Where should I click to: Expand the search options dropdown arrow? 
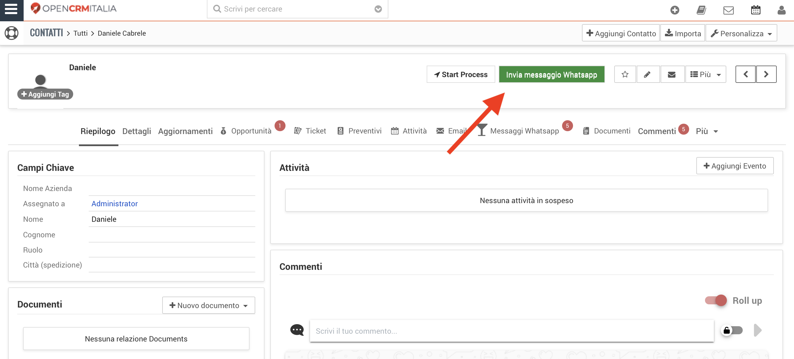(378, 9)
